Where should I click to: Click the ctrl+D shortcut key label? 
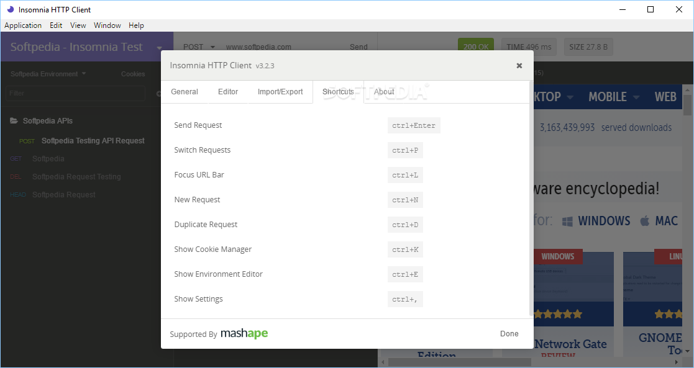[x=405, y=225]
